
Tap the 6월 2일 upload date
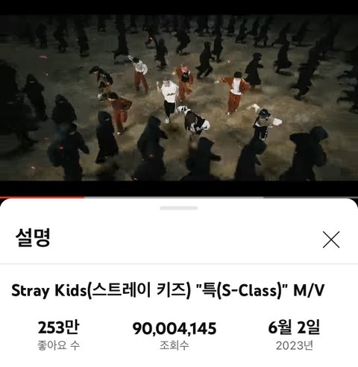[x=294, y=327]
